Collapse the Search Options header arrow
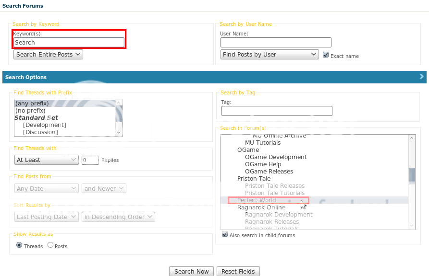 coord(421,77)
